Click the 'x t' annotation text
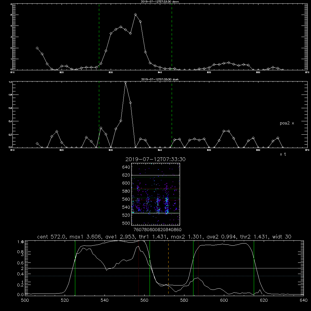 point(283,154)
